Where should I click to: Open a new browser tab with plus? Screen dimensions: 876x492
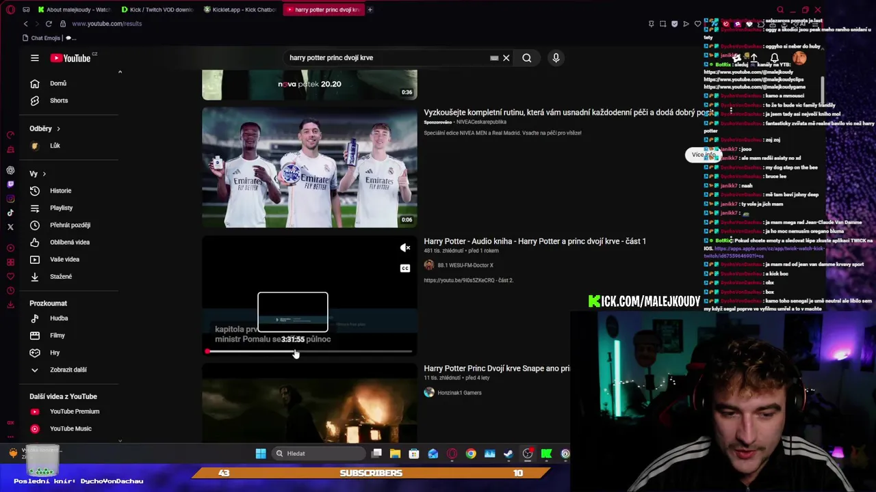[370, 10]
